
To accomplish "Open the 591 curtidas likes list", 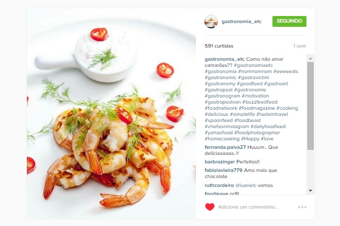I will coord(219,46).
